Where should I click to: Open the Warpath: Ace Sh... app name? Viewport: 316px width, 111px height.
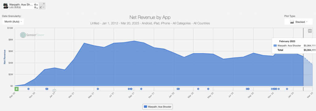[x=21, y=4]
